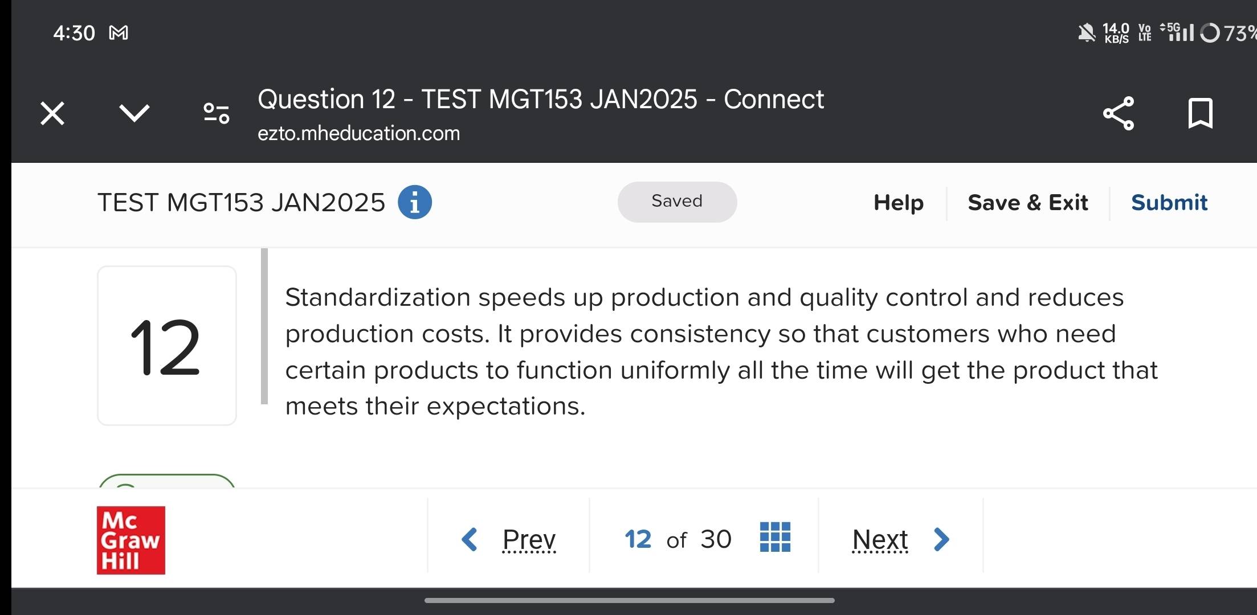Choose Save & Exit from the test header
Image resolution: width=1257 pixels, height=615 pixels.
tap(1027, 202)
